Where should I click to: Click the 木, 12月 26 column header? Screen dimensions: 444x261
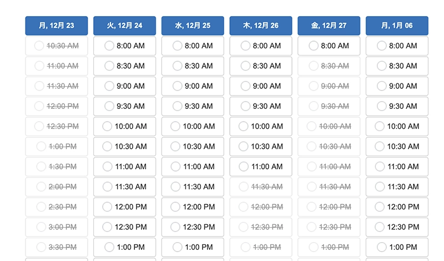point(261,26)
